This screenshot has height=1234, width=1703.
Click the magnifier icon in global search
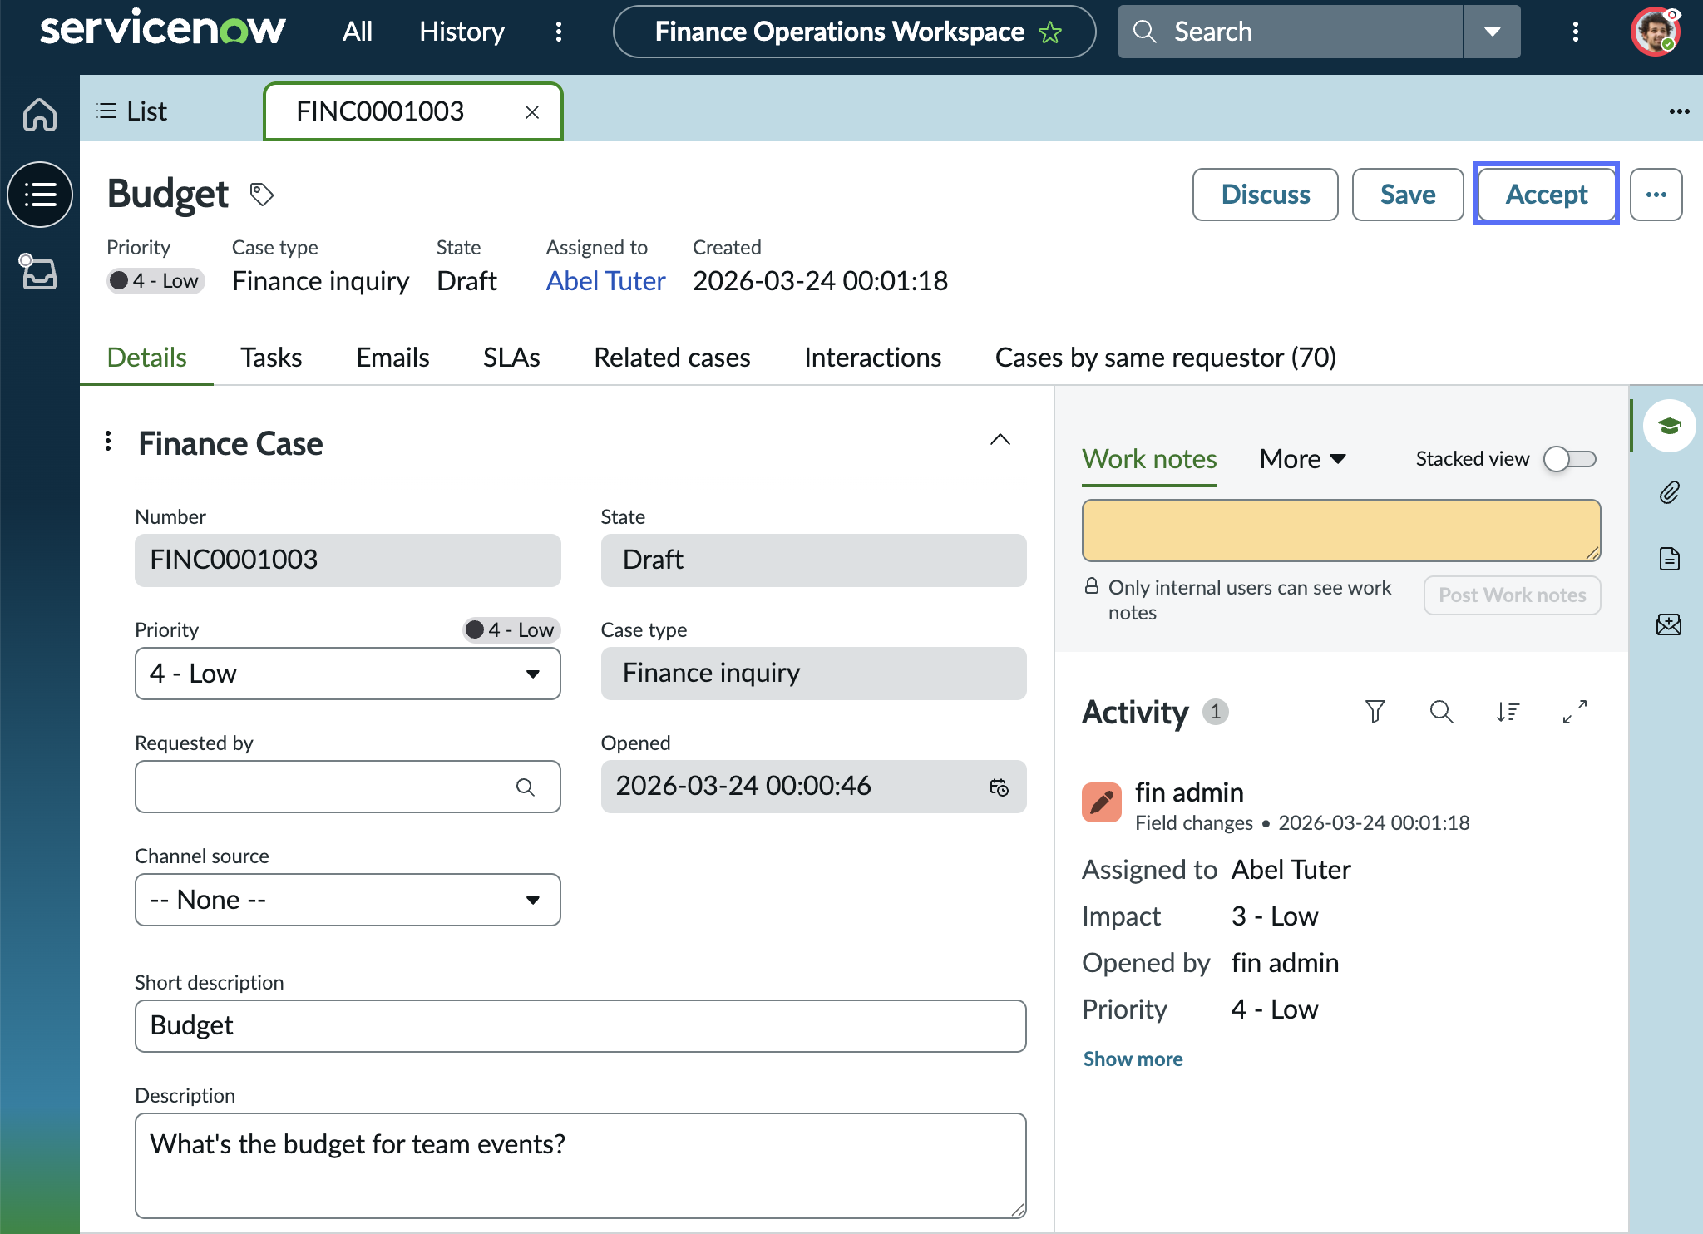pyautogui.click(x=1145, y=32)
